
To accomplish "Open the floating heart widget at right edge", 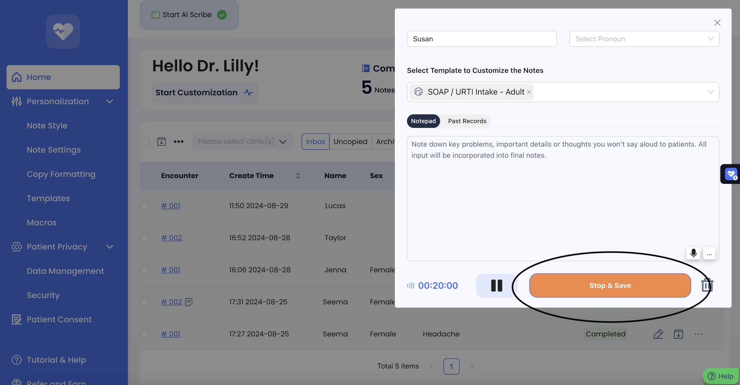I will pyautogui.click(x=731, y=174).
